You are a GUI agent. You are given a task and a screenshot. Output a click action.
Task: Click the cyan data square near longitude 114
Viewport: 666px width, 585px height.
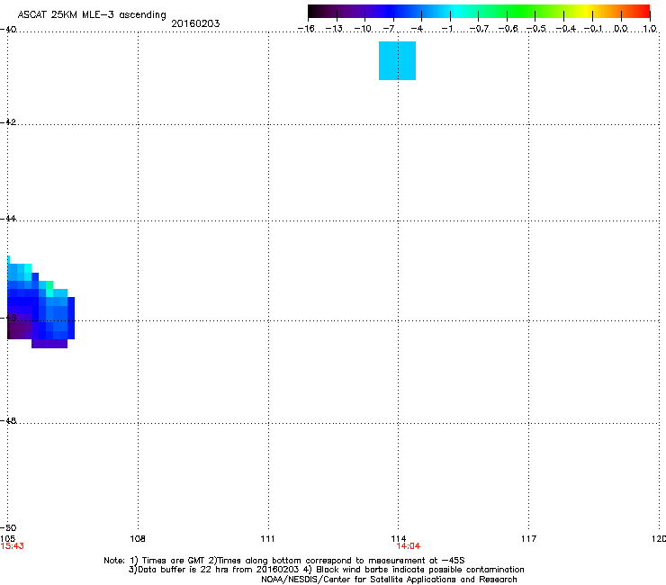pos(397,61)
